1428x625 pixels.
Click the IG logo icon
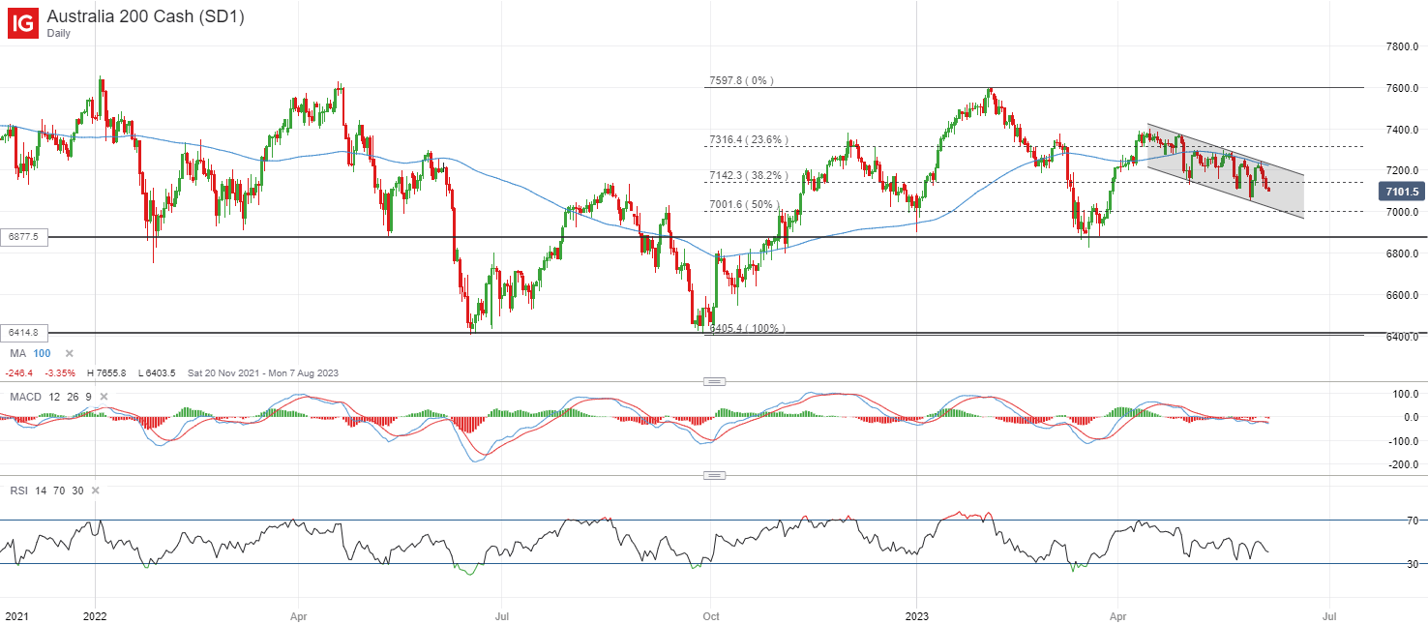23,23
